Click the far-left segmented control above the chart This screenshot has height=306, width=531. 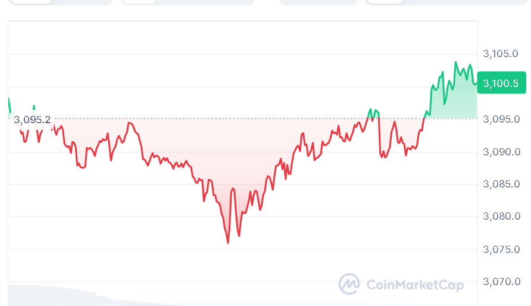tap(57, 2)
